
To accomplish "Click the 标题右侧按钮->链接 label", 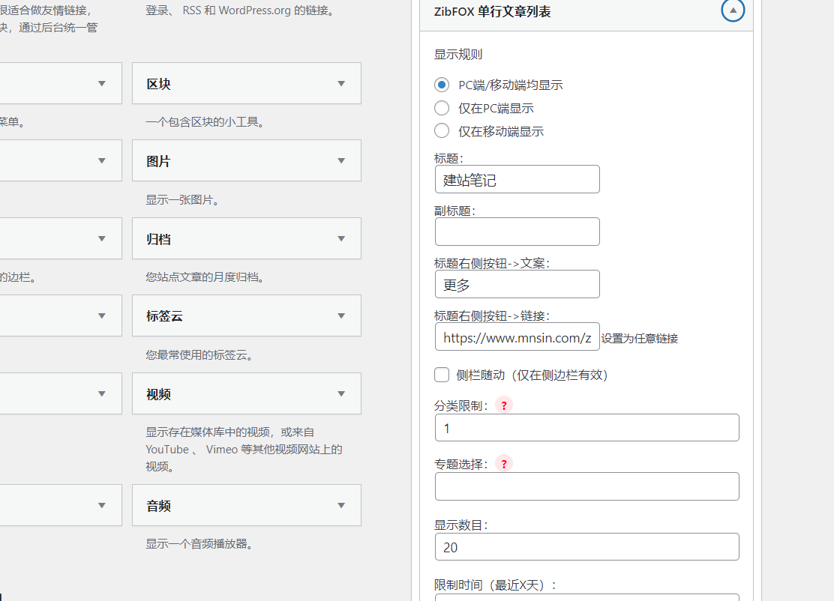I will pyautogui.click(x=492, y=316).
